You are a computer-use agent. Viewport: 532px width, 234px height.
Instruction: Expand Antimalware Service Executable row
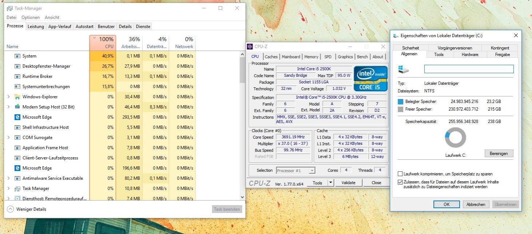(x=9, y=178)
